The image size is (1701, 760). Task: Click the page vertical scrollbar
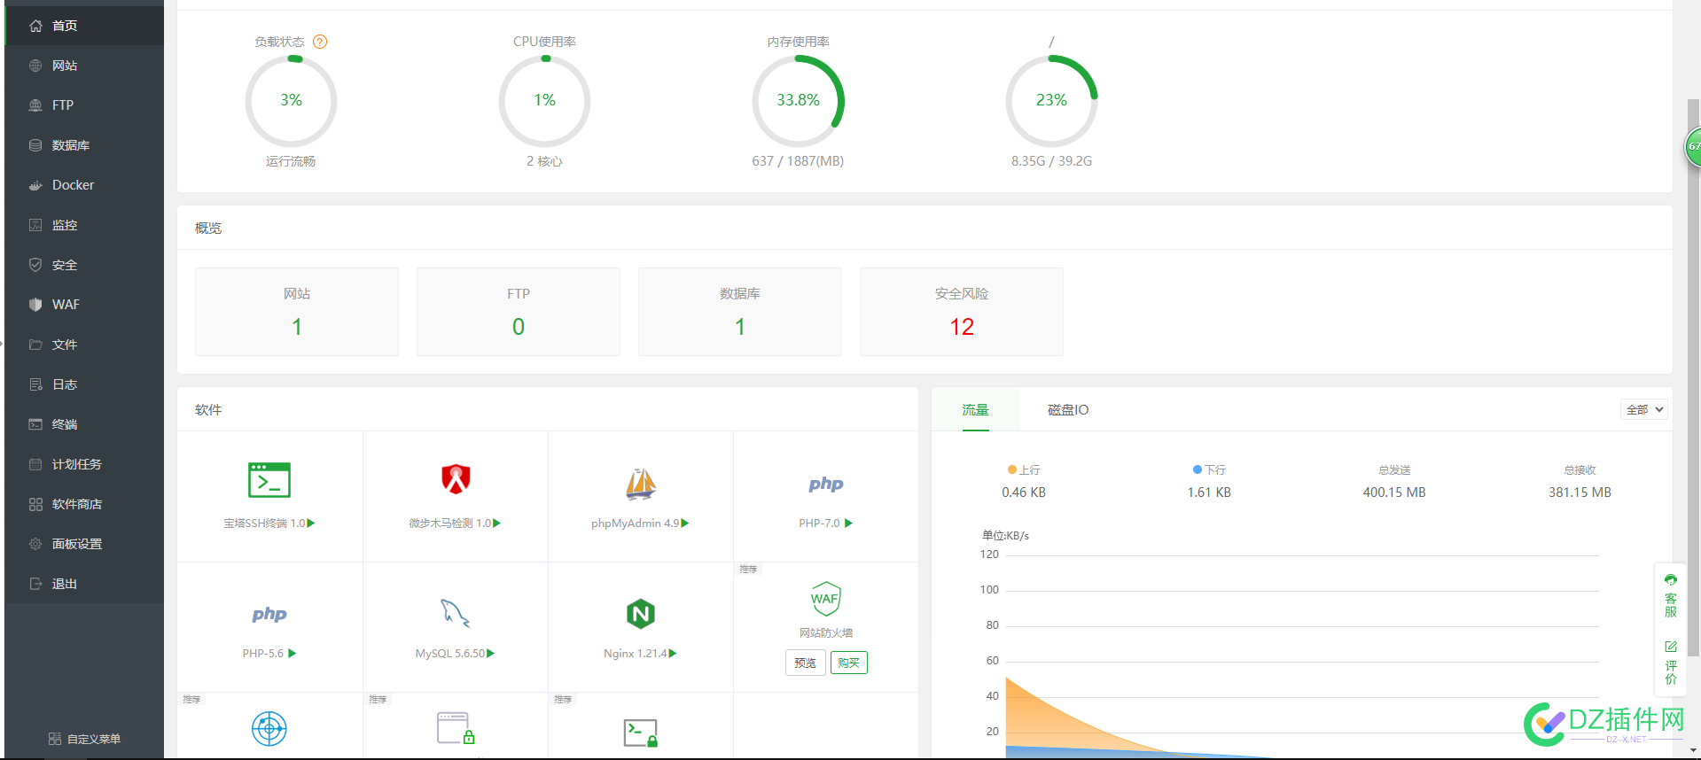point(1693,376)
